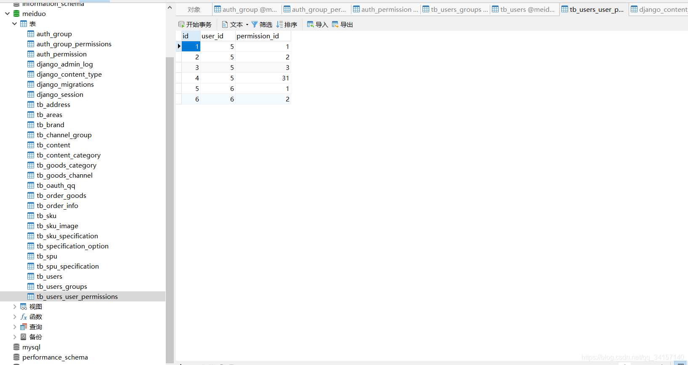The width and height of the screenshot is (688, 365).
Task: Click the django_session table icon
Action: (31, 94)
